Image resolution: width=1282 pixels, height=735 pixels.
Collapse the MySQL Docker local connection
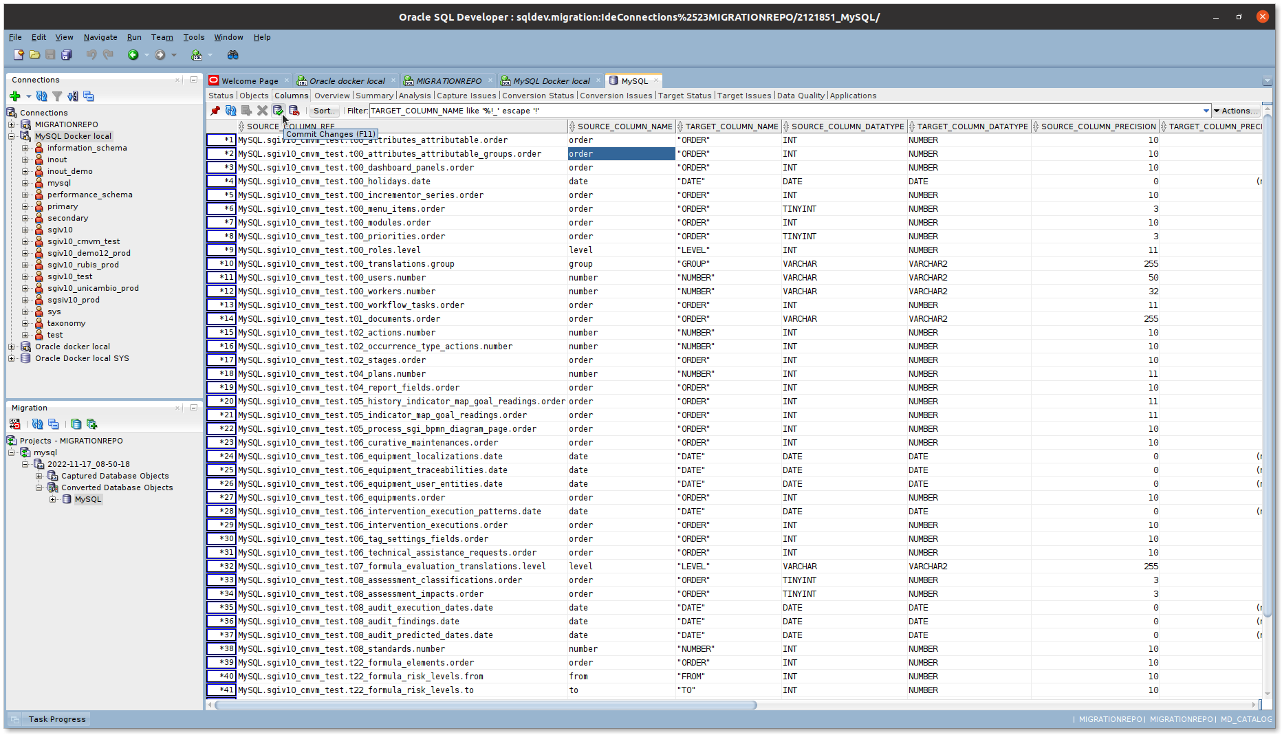point(12,135)
